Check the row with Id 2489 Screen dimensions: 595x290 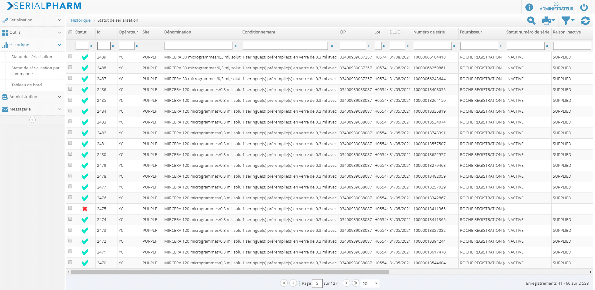[x=70, y=57]
